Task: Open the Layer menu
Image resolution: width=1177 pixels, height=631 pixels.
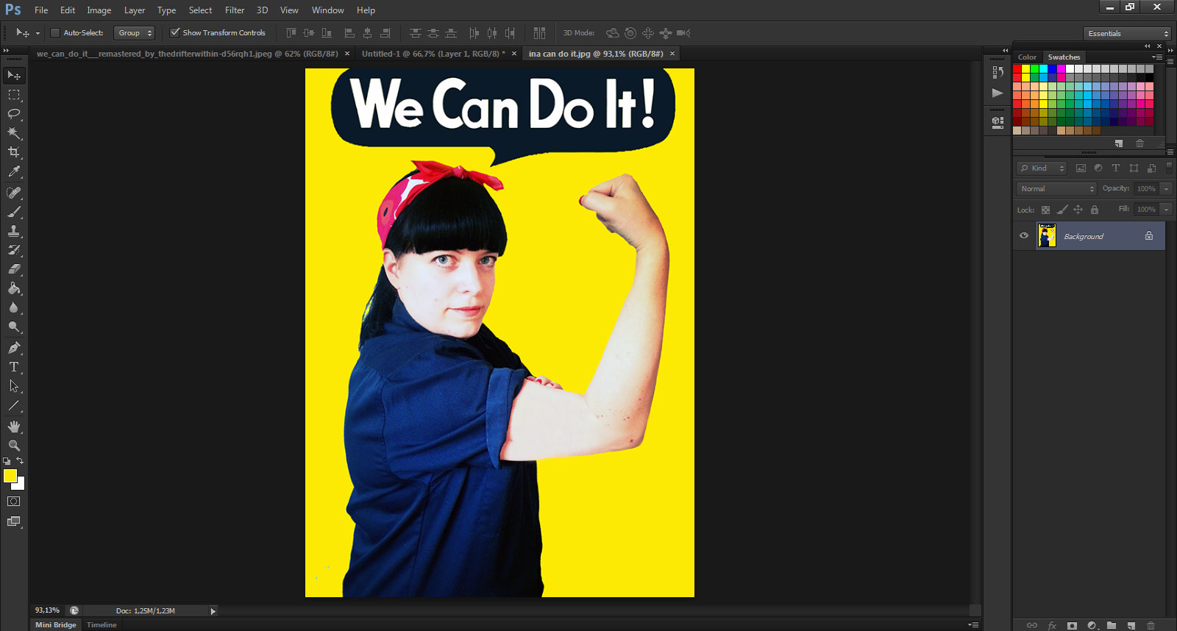Action: [x=135, y=10]
